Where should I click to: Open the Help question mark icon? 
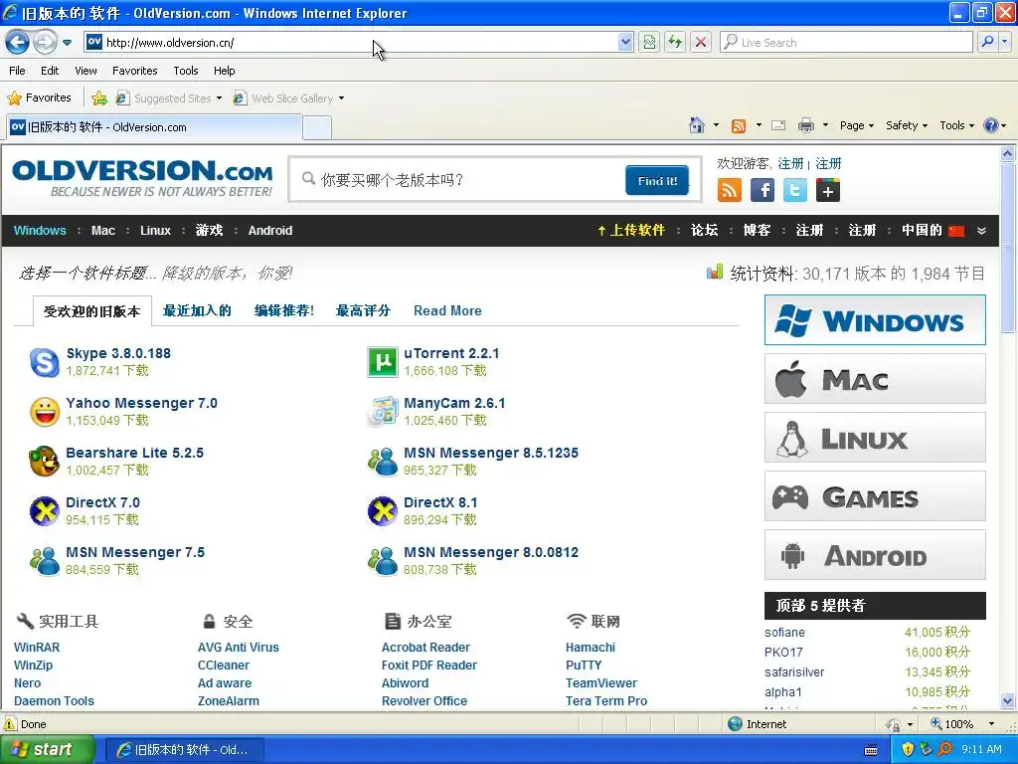coord(991,125)
